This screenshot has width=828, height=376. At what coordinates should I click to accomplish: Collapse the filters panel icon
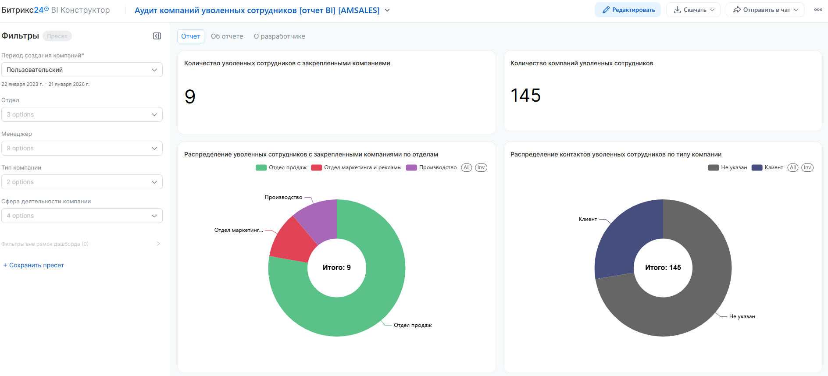(x=157, y=36)
